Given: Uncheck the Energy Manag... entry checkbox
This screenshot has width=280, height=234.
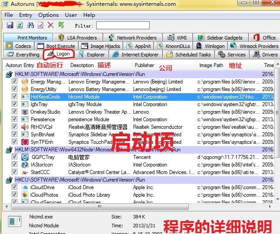Looking at the screenshot, I should (x=14, y=81).
